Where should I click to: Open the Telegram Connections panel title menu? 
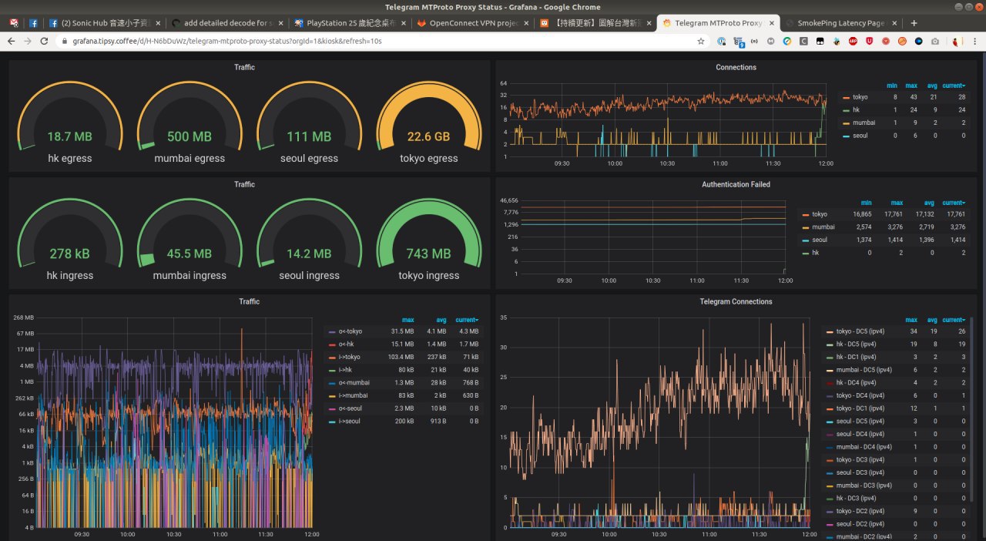pyautogui.click(x=736, y=301)
